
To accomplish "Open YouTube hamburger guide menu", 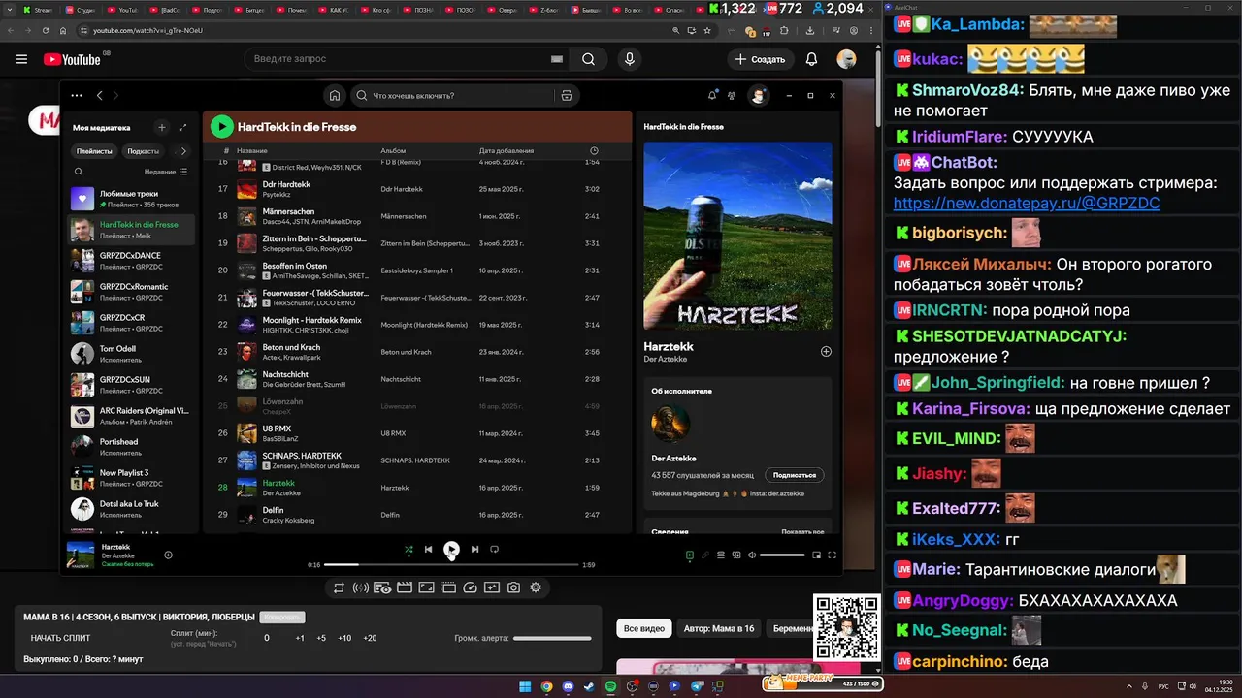I will point(21,59).
